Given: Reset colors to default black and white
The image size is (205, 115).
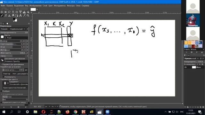Looking at the screenshot, I should point(13,21).
